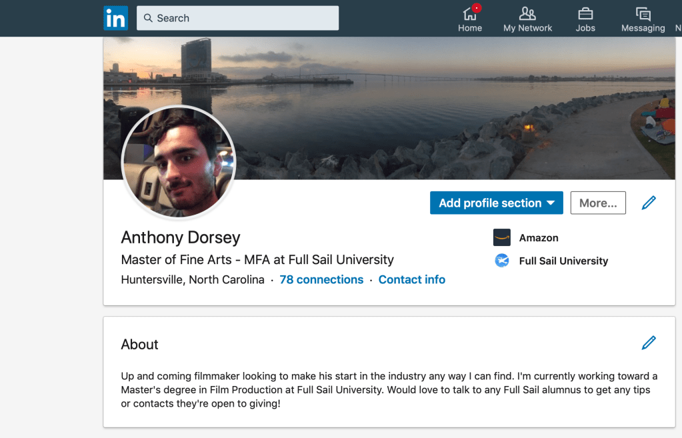
Task: Click the LinkedIn logo icon
Action: 115,18
